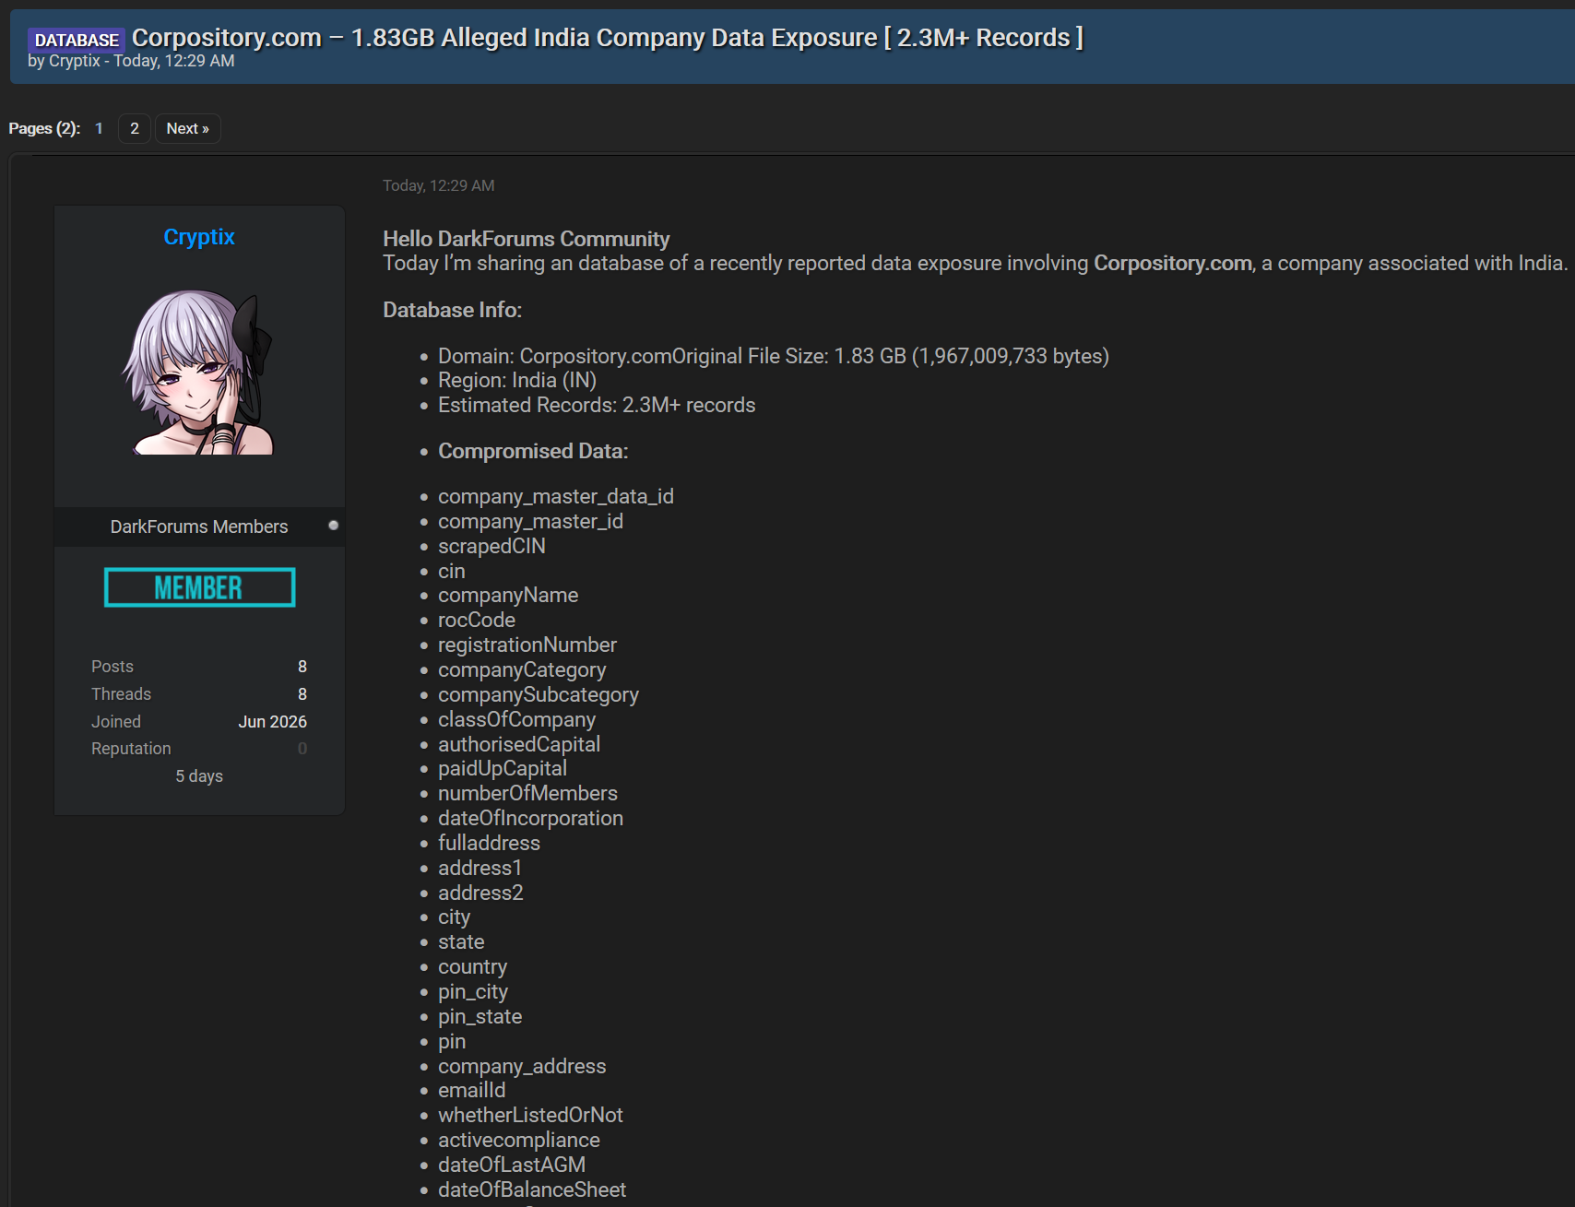
Task: Click the '5 days' text in profile
Action: click(x=199, y=776)
